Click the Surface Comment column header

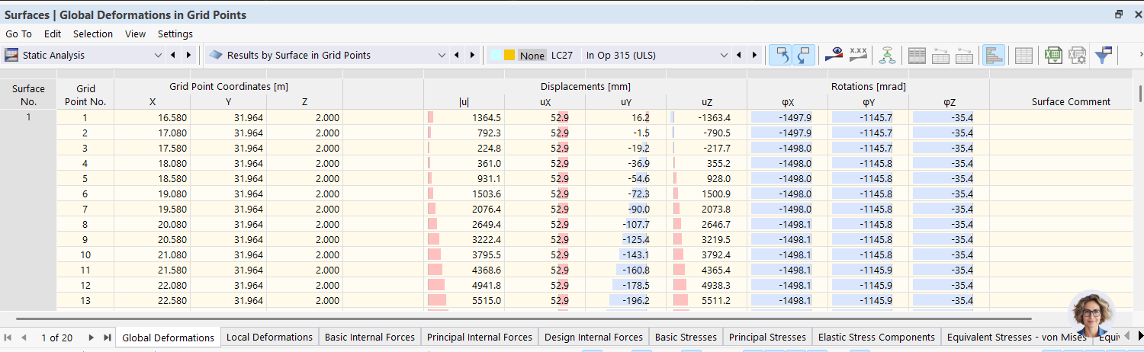pos(1071,101)
